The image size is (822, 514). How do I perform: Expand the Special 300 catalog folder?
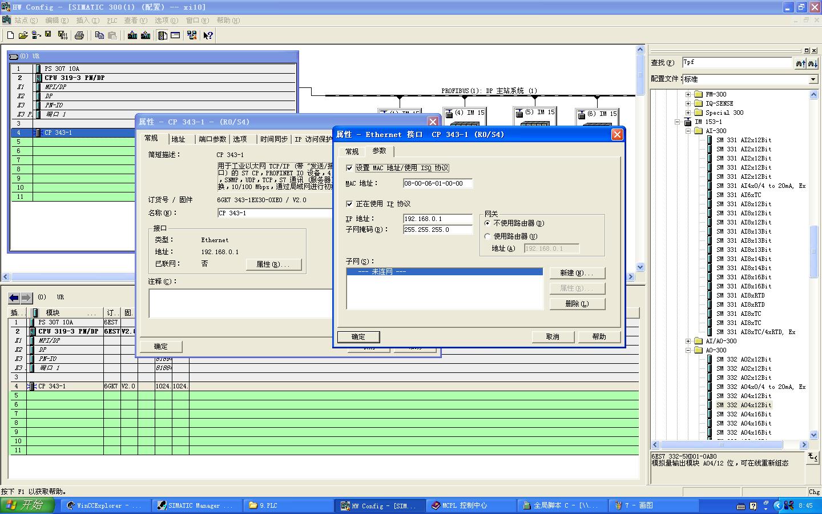[x=688, y=113]
